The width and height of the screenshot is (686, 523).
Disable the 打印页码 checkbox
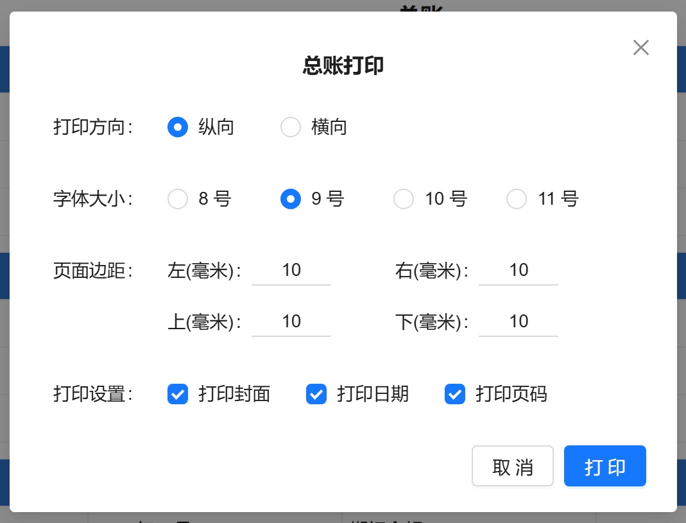click(455, 394)
